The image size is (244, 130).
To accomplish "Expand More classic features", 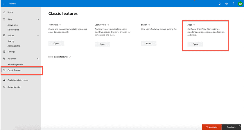I will coord(60,57).
